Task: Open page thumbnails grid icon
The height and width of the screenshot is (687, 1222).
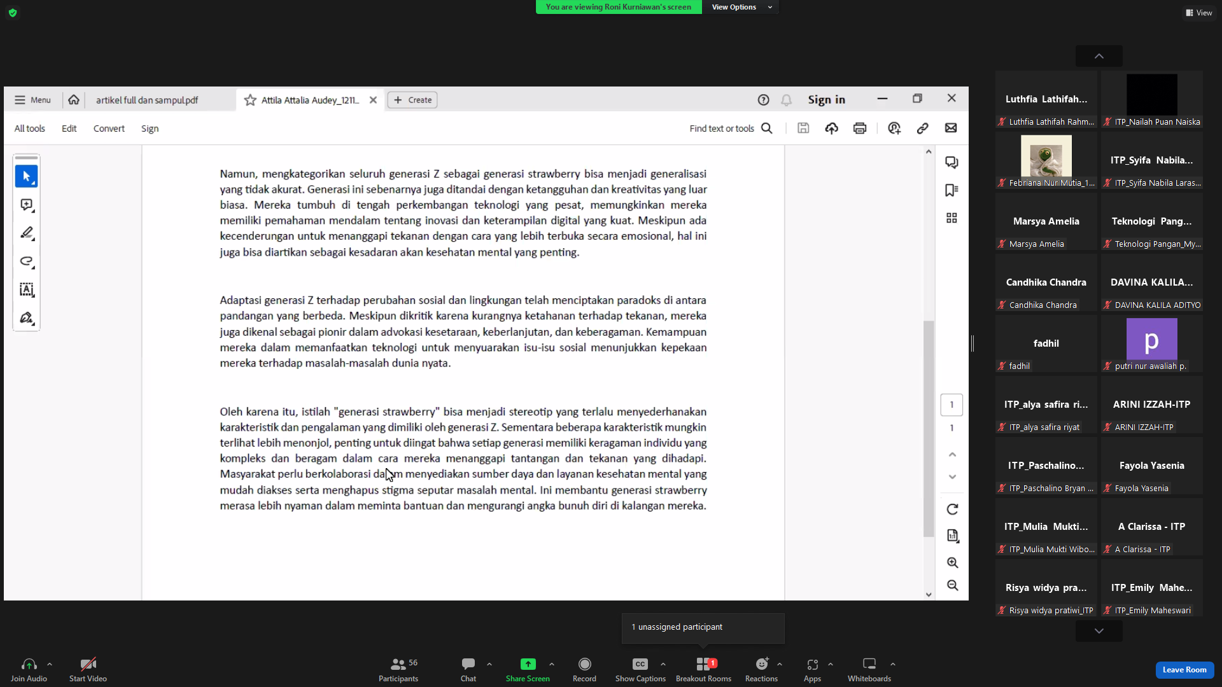Action: 952,218
